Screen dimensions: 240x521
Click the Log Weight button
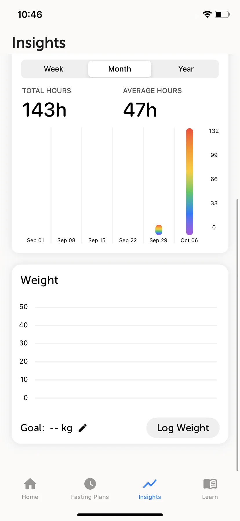(183, 428)
